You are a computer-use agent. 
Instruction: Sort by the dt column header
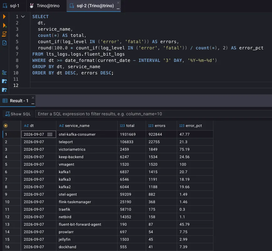point(39,126)
